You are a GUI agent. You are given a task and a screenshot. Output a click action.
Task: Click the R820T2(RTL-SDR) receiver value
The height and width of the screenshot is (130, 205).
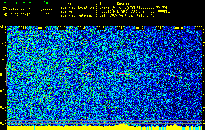[135, 11]
